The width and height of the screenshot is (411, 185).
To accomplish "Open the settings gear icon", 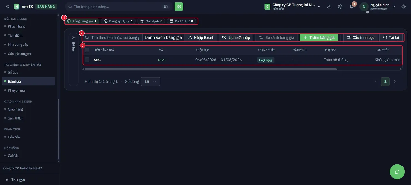I will coord(340,7).
